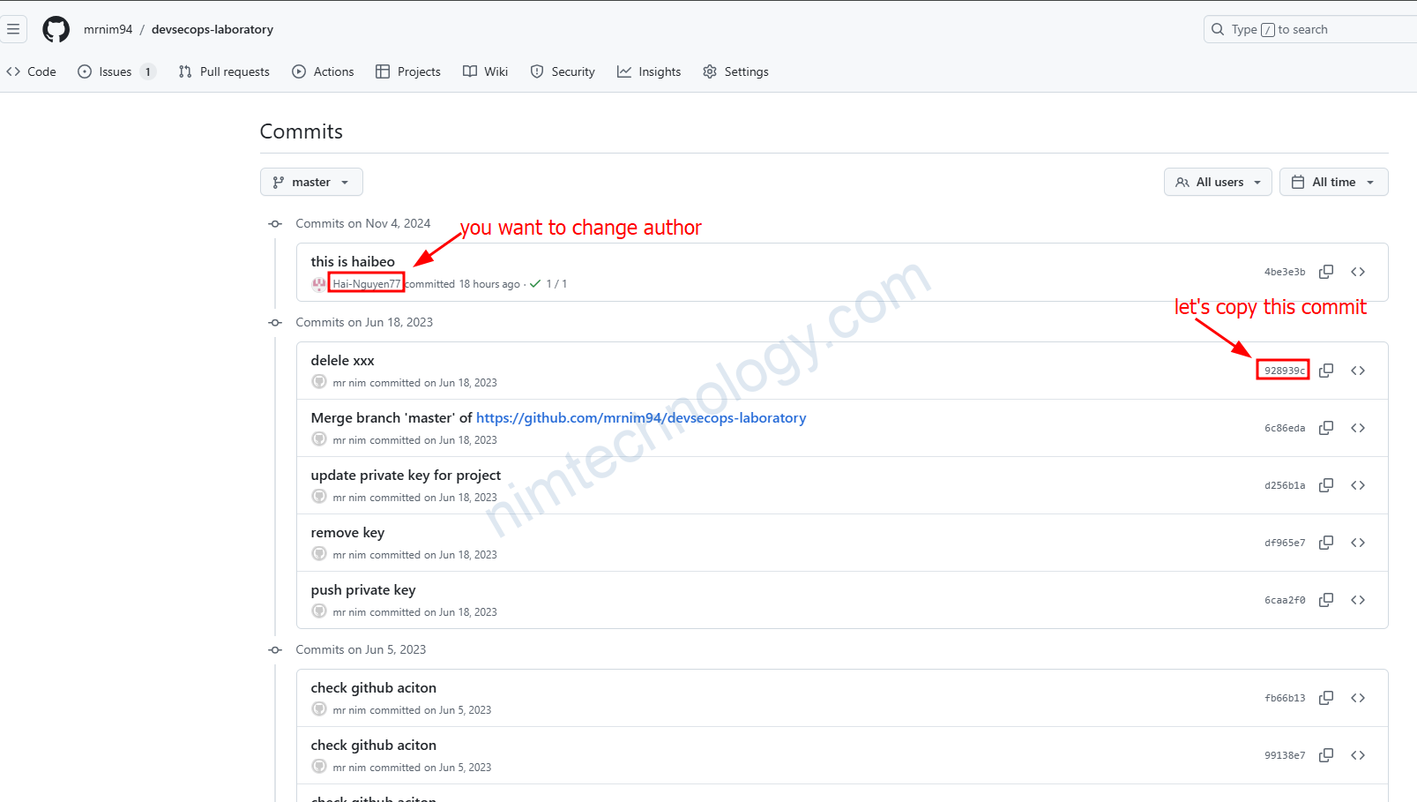1417x802 pixels.
Task: Open the devsecops-laboratory URL in merge commit
Action: pyautogui.click(x=640, y=418)
